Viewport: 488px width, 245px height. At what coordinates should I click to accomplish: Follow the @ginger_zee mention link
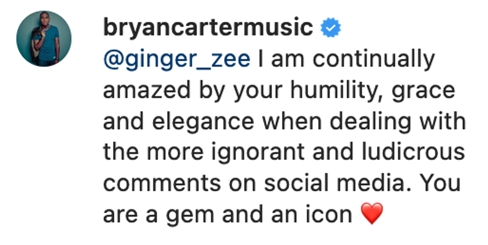click(176, 60)
